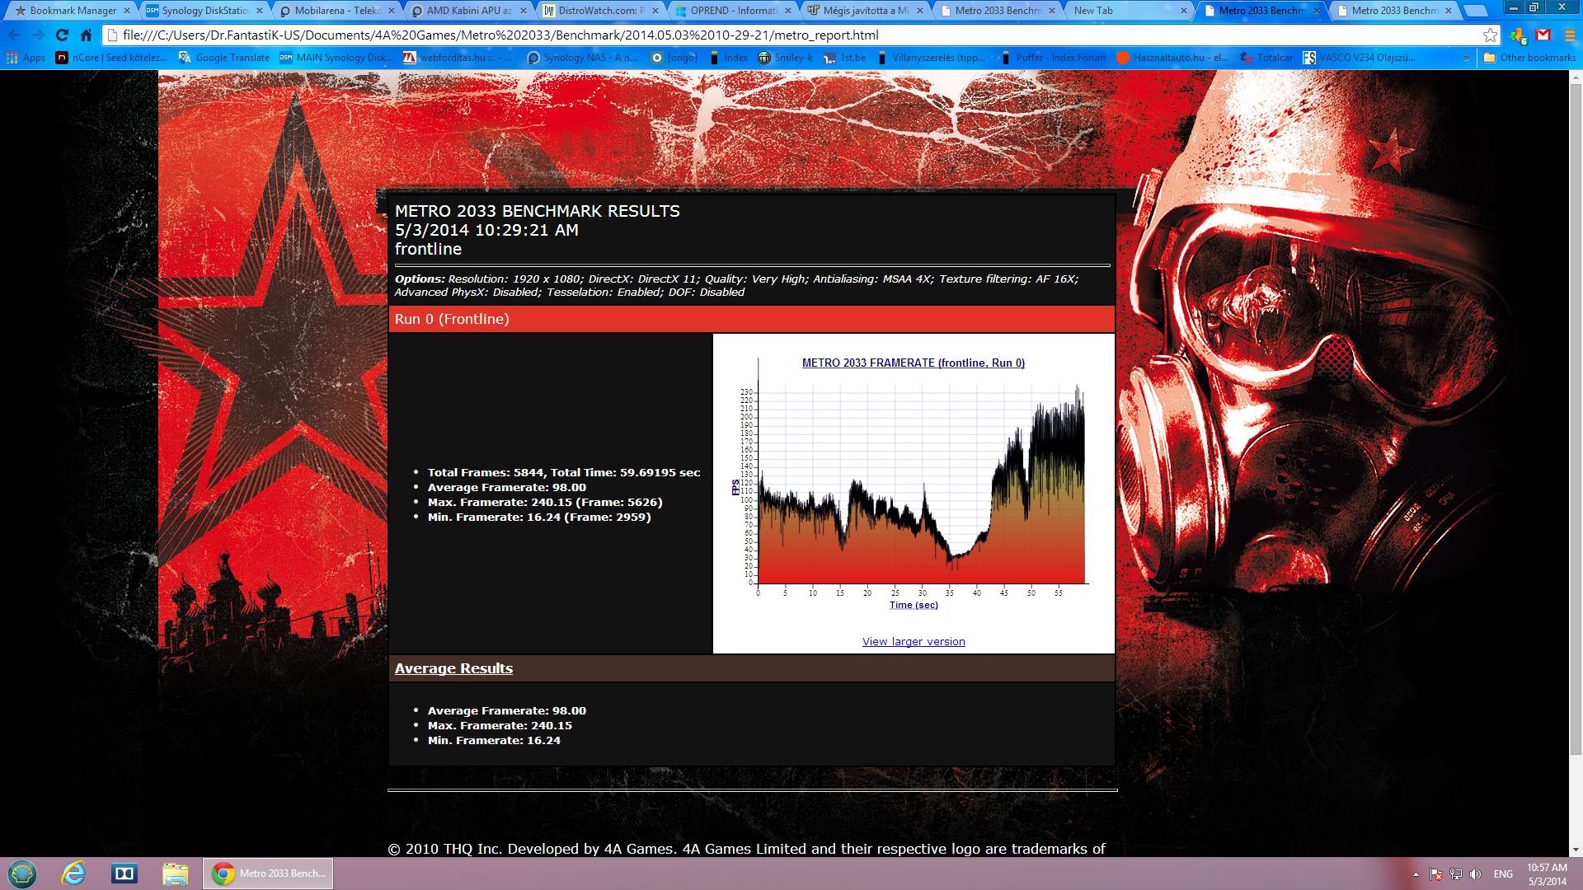Click the View larger version link
This screenshot has height=890, width=1583.
914,642
